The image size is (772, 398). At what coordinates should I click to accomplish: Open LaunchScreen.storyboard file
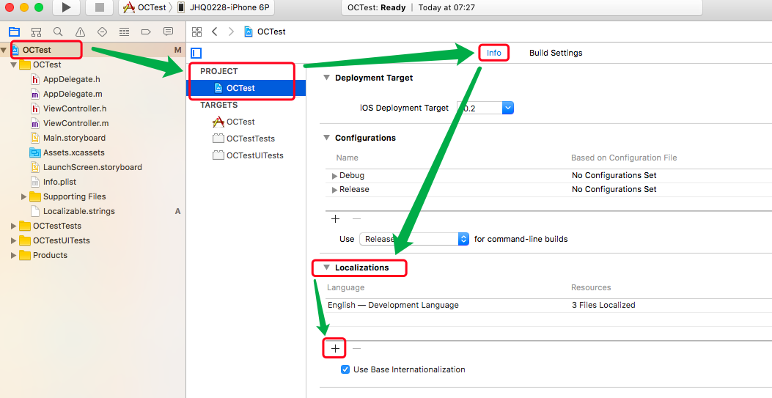[x=92, y=167]
